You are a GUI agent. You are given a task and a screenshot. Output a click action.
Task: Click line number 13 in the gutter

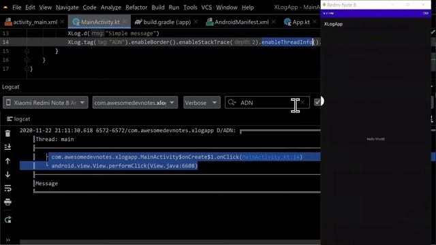5,33
